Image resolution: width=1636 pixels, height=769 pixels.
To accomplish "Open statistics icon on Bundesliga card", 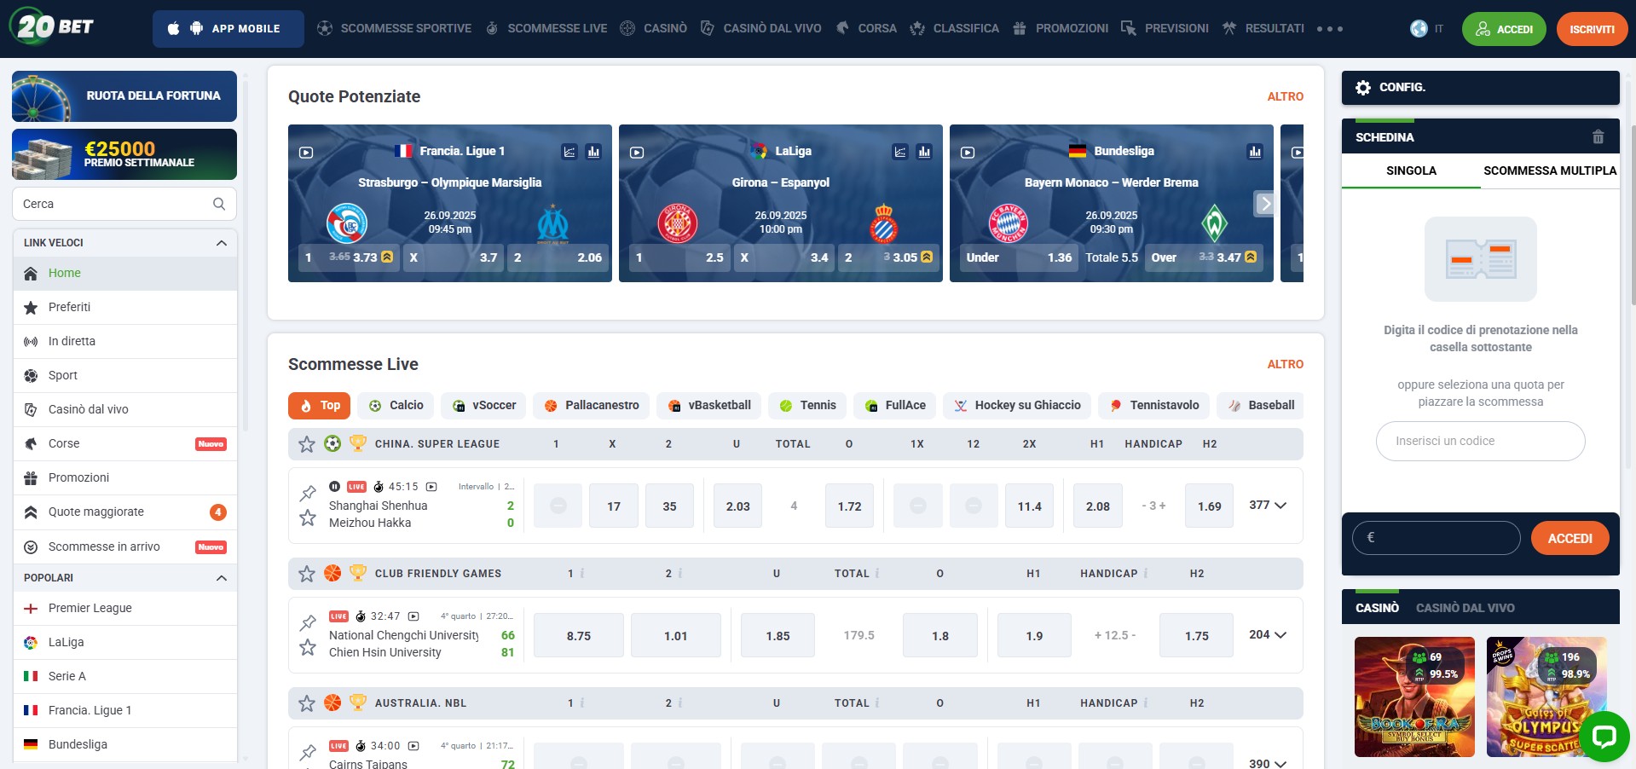I will click(x=1255, y=152).
